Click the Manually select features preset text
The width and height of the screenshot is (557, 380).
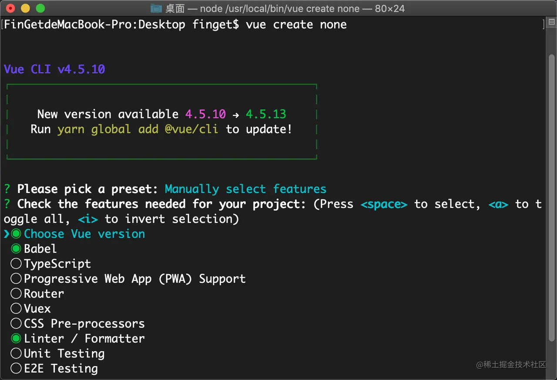click(x=245, y=189)
